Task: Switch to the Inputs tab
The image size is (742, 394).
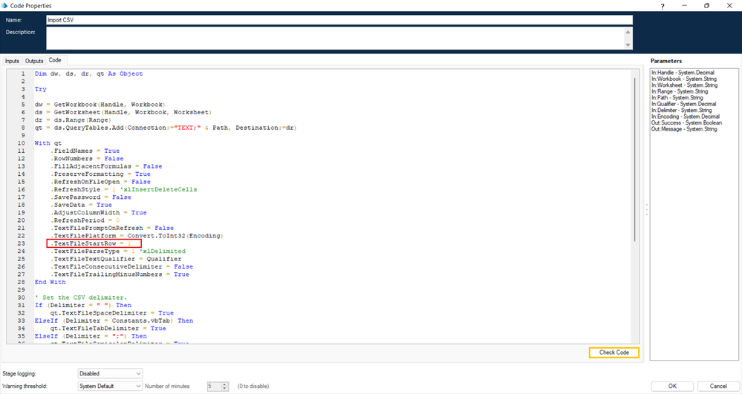Action: coord(12,61)
